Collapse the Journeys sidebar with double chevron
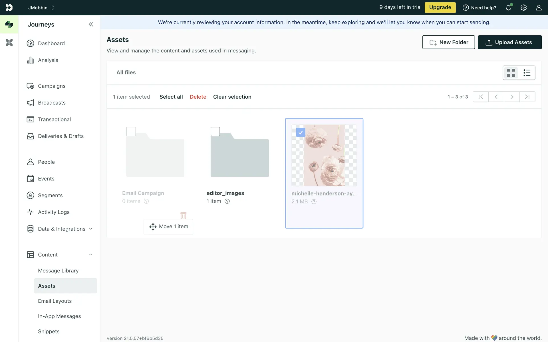 91,25
